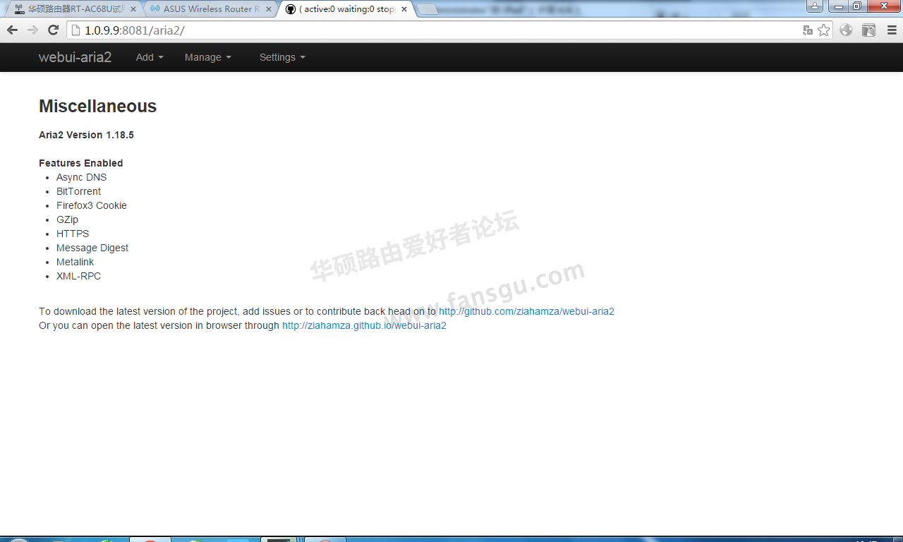Screen dimensions: 903x542
Task: Close the active:0 waiting:0 tab
Action: (404, 9)
